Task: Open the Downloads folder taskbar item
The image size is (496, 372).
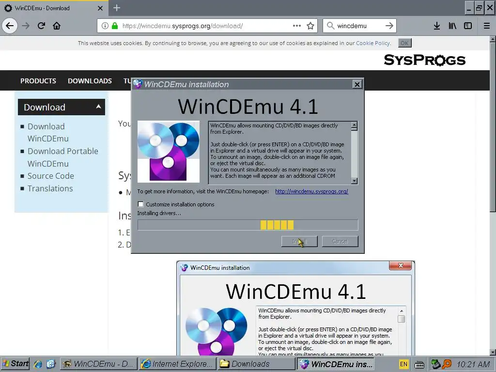Action: (257, 364)
